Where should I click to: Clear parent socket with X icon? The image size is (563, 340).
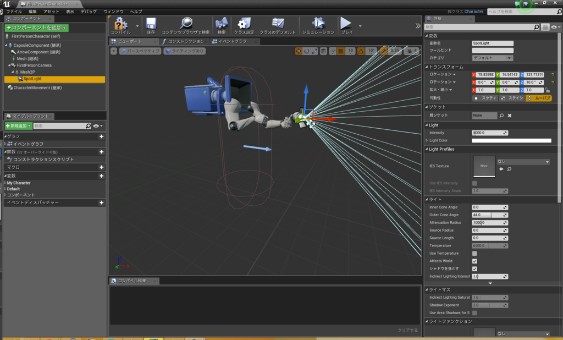510,116
